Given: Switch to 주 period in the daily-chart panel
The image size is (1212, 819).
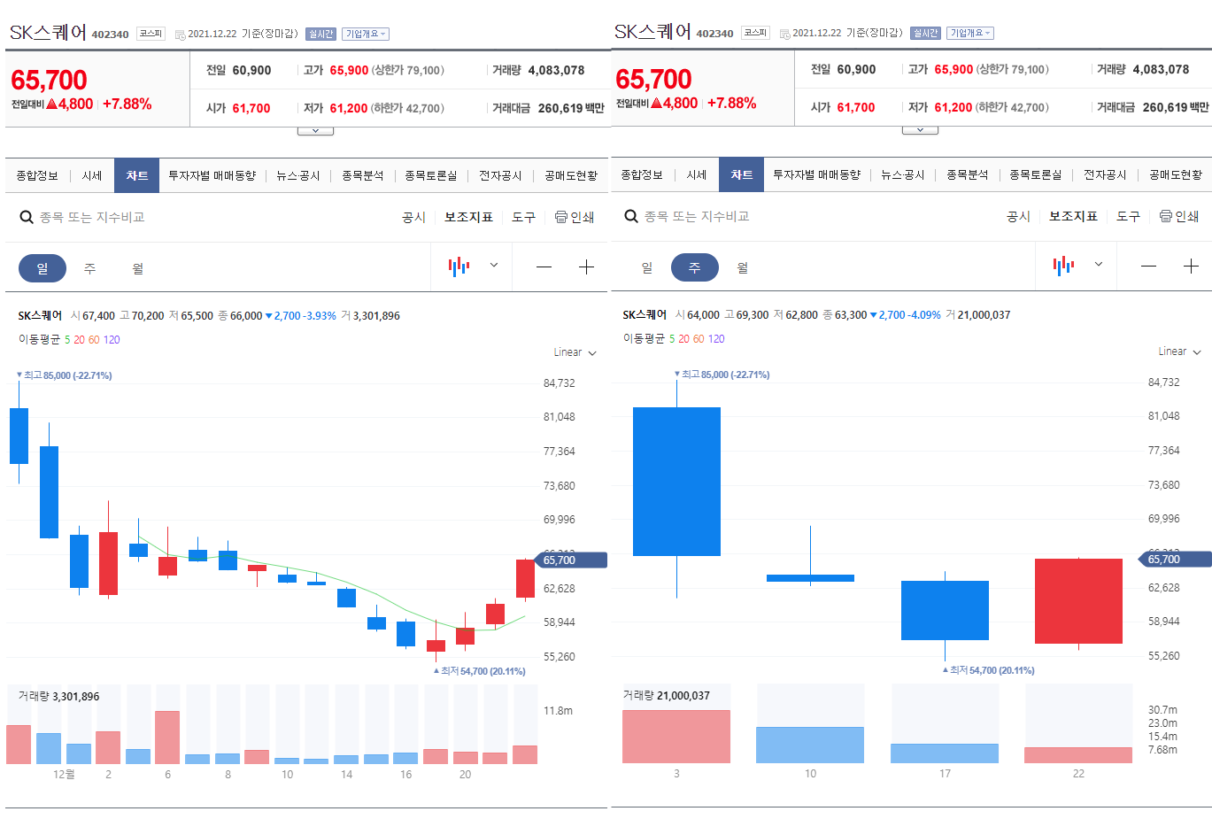Looking at the screenshot, I should tap(90, 268).
